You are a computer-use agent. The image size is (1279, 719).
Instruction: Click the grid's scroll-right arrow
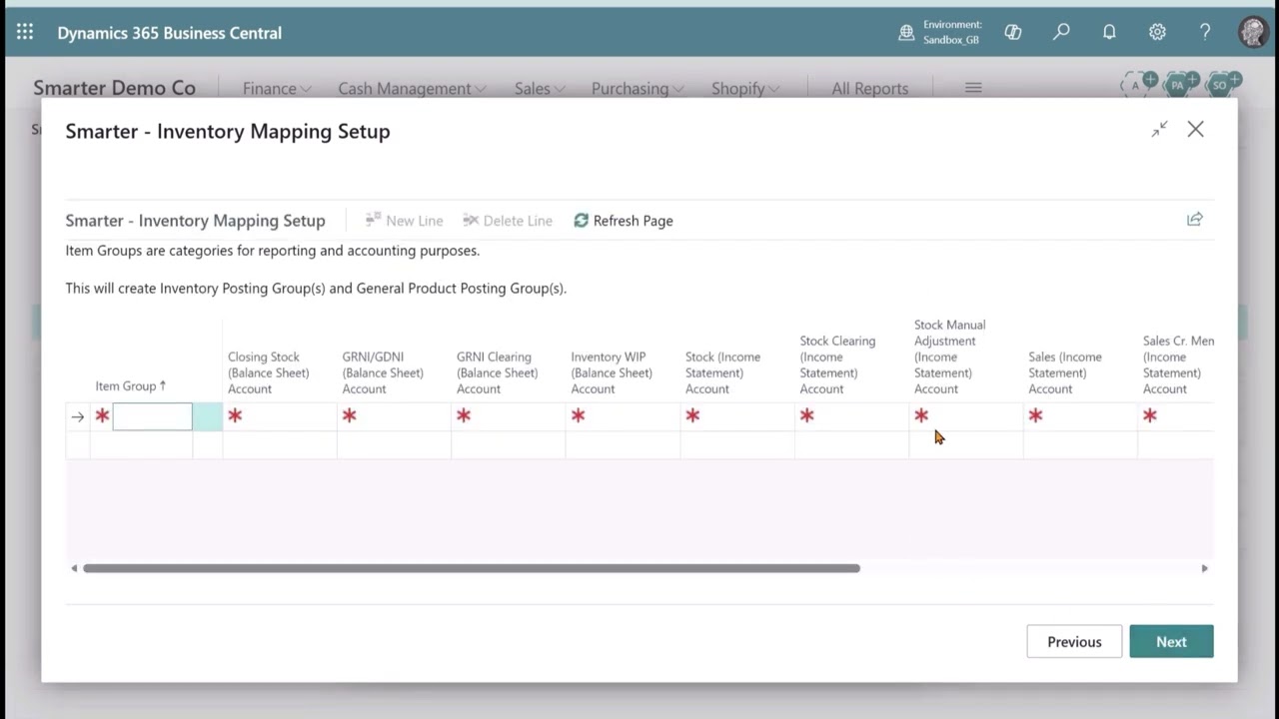click(1204, 568)
